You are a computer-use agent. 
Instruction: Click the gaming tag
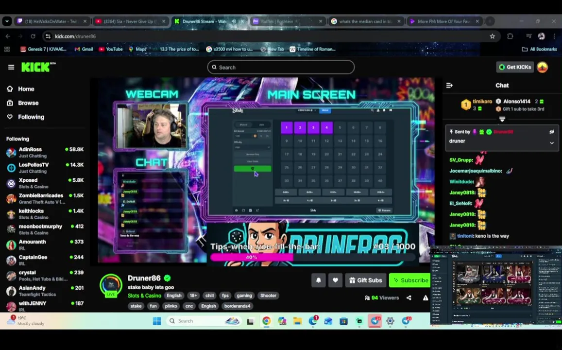click(244, 296)
